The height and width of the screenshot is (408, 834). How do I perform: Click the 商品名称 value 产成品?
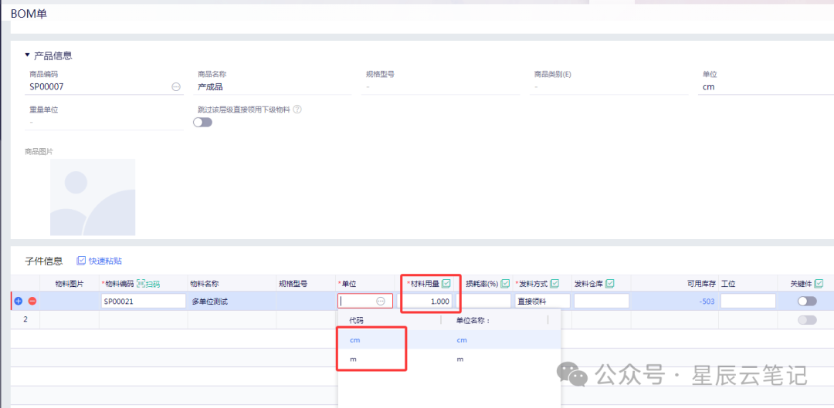point(210,86)
